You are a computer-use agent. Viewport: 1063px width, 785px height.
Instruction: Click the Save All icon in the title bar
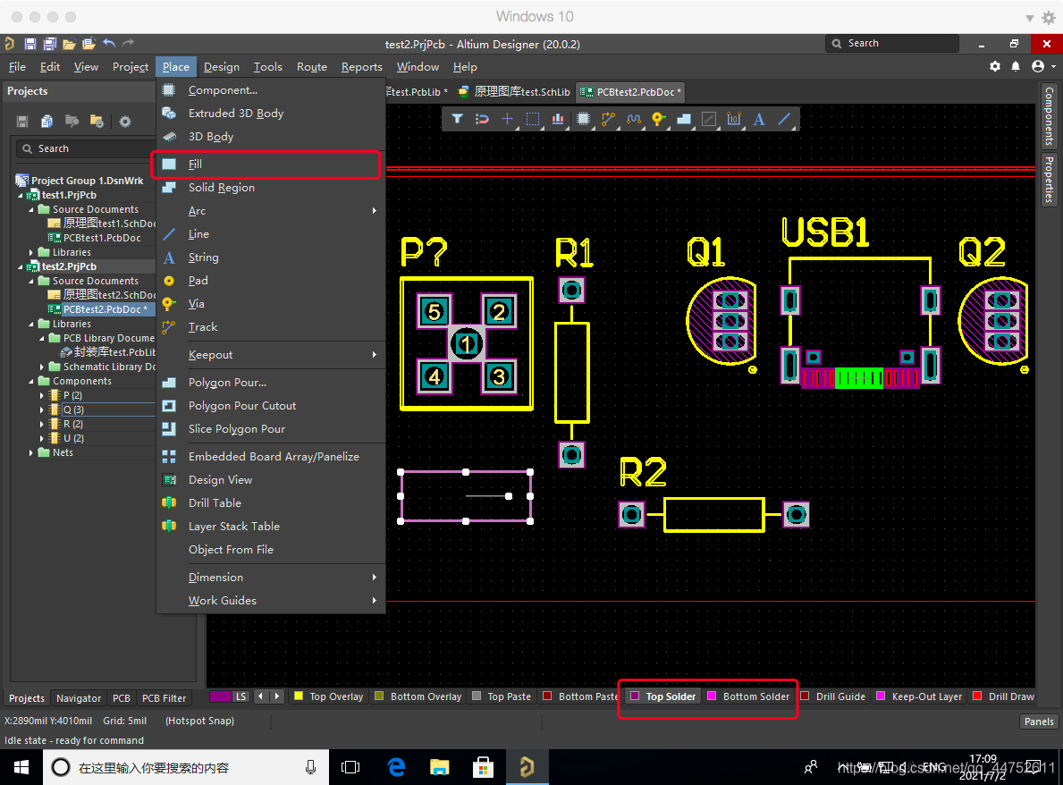coord(49,44)
